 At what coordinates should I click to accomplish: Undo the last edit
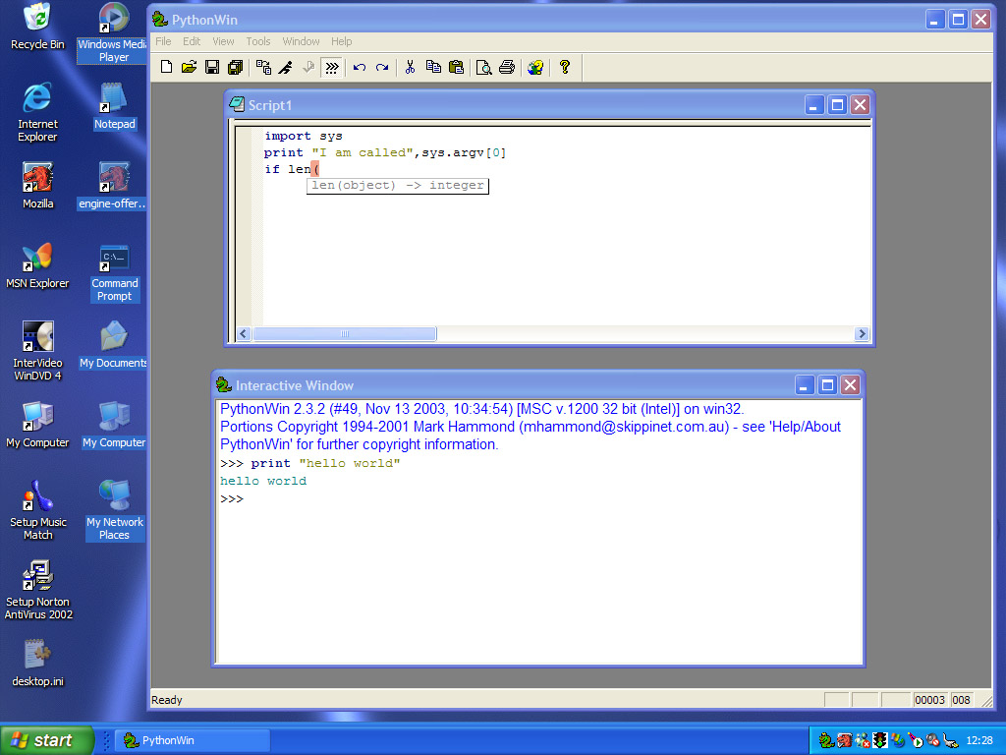(360, 67)
